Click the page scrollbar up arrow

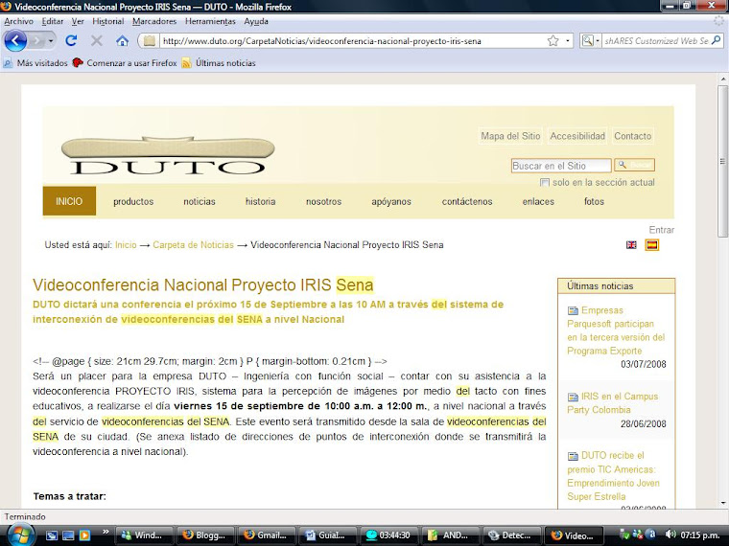[723, 79]
